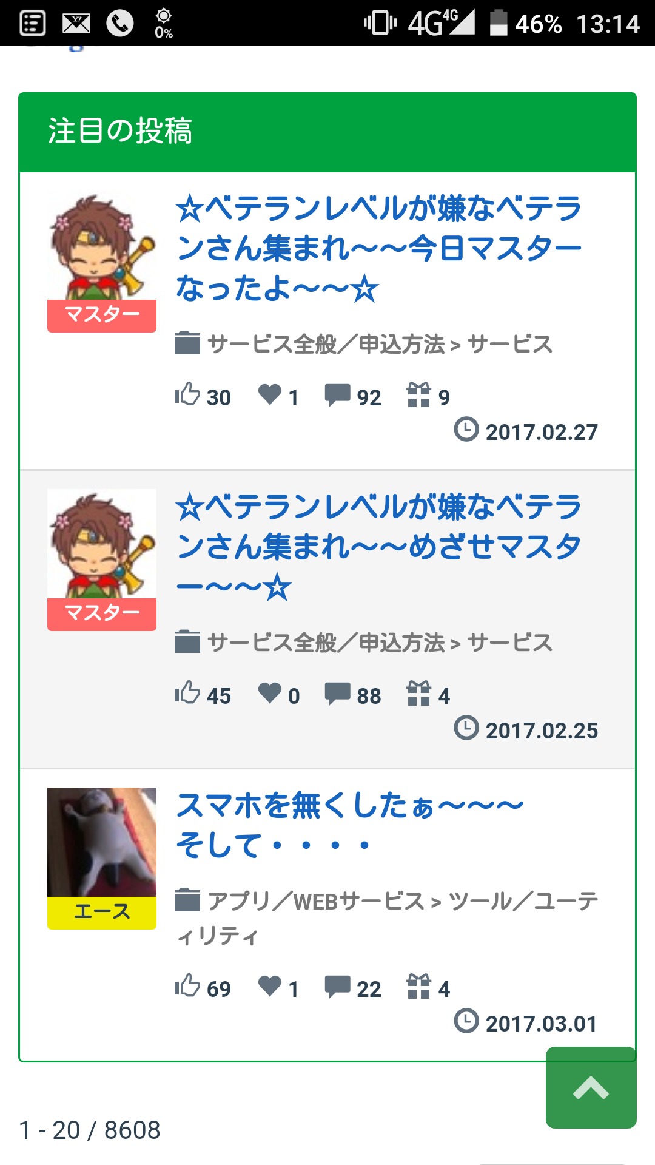Open post titled めざせマスター
The image size is (655, 1165).
[x=378, y=547]
